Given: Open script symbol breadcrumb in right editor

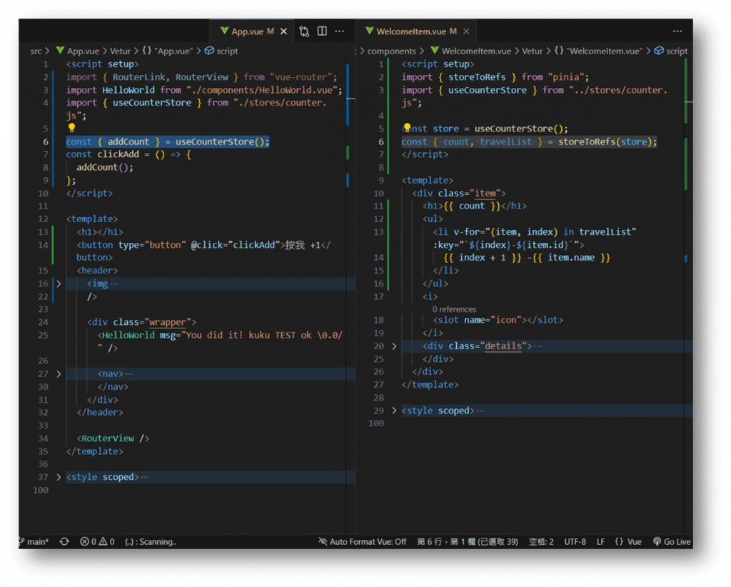Looking at the screenshot, I should pos(671,51).
